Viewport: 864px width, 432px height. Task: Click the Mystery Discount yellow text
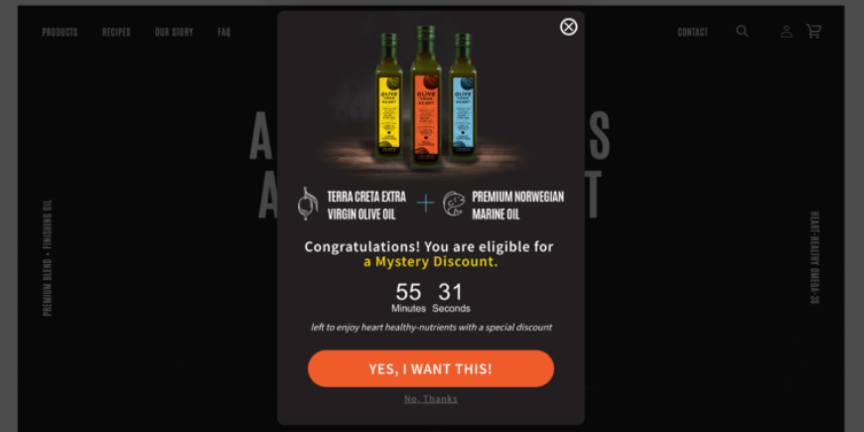(430, 262)
